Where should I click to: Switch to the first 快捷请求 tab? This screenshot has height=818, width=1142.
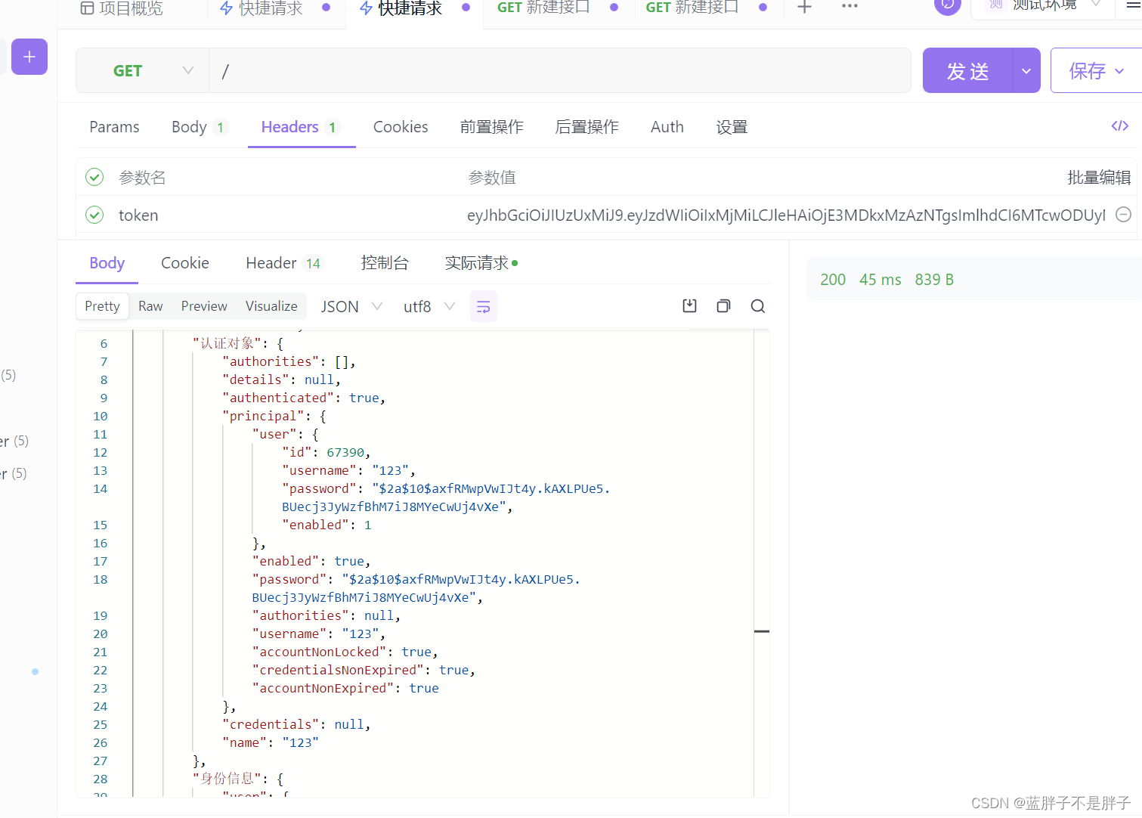click(x=275, y=8)
